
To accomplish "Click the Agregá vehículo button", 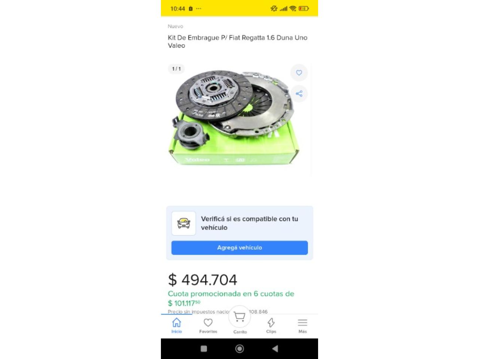I will point(239,248).
